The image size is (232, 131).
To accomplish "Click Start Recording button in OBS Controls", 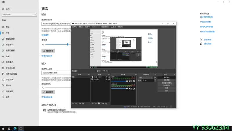I will [x=166, y=80].
